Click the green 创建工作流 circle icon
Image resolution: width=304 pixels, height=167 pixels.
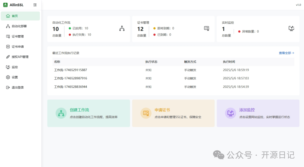tap(61, 113)
